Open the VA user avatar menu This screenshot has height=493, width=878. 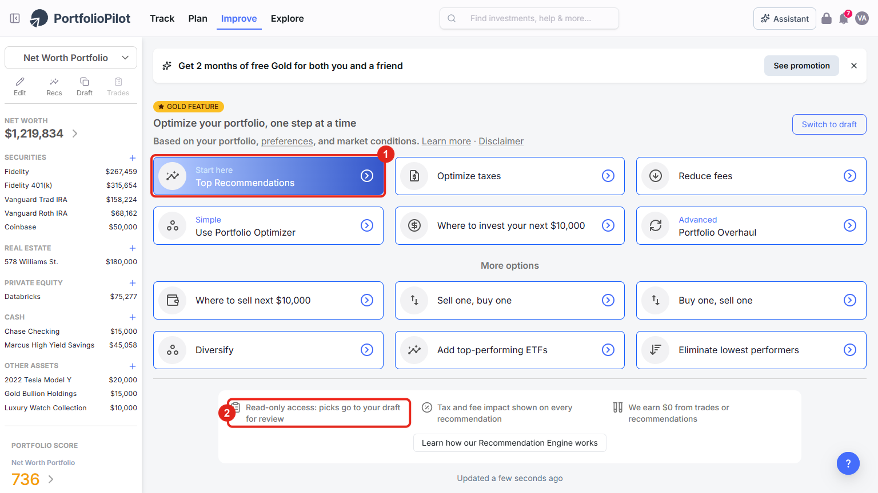click(x=862, y=18)
